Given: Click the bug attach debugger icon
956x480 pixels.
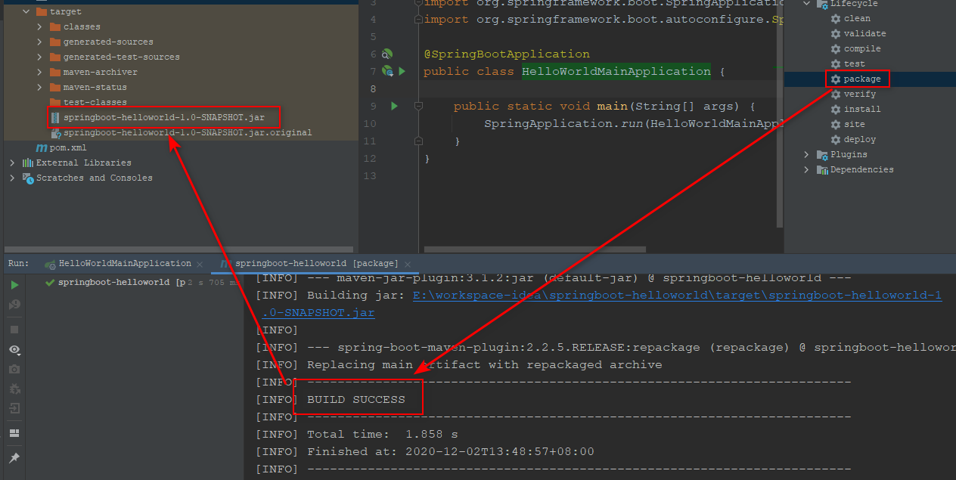Looking at the screenshot, I should pos(14,389).
